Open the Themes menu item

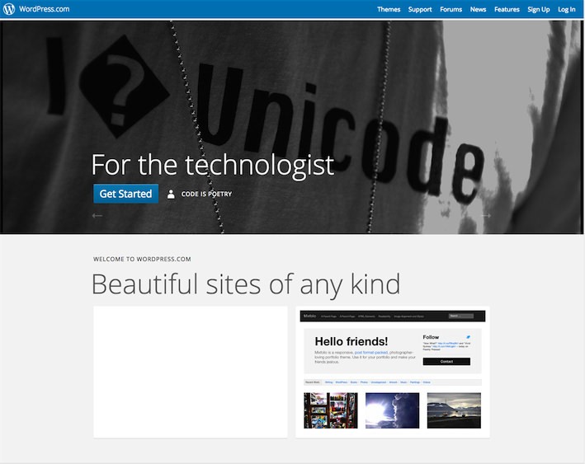[x=389, y=9]
